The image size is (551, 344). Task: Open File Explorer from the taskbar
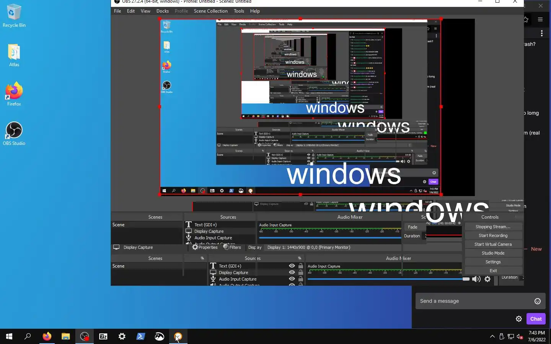(x=66, y=336)
